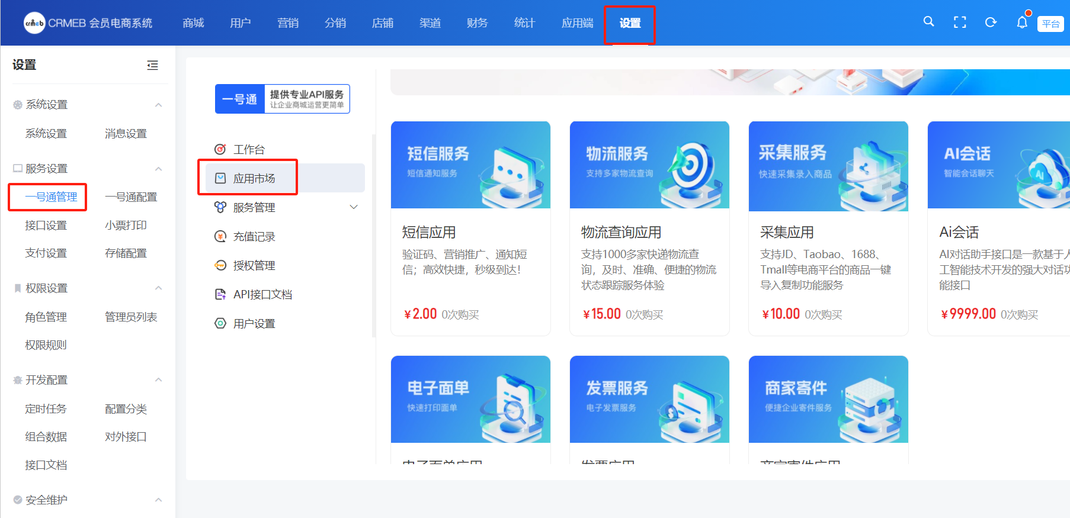The width and height of the screenshot is (1070, 518).
Task: Click the search magnifier icon in header
Action: click(928, 22)
